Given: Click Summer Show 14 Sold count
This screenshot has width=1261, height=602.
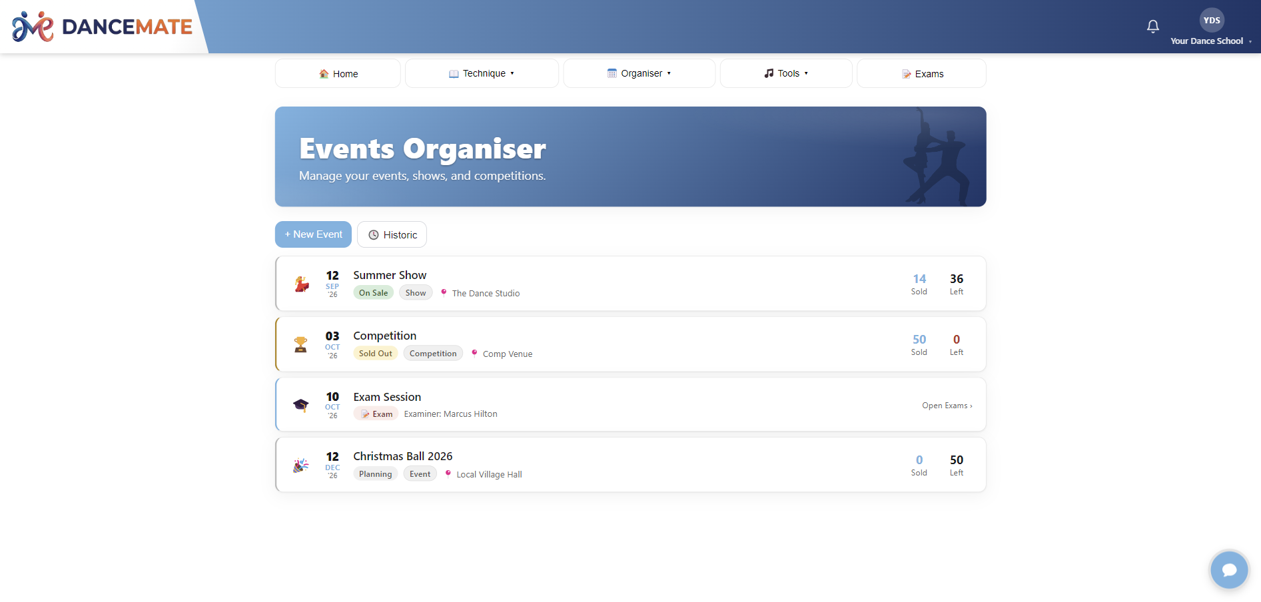Looking at the screenshot, I should (919, 284).
